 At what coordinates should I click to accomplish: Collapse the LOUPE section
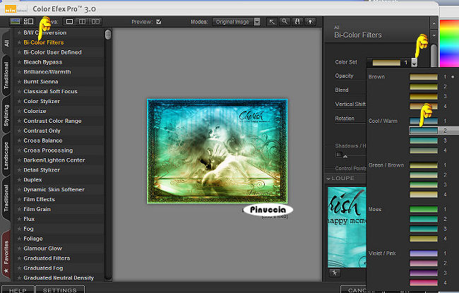click(328, 178)
